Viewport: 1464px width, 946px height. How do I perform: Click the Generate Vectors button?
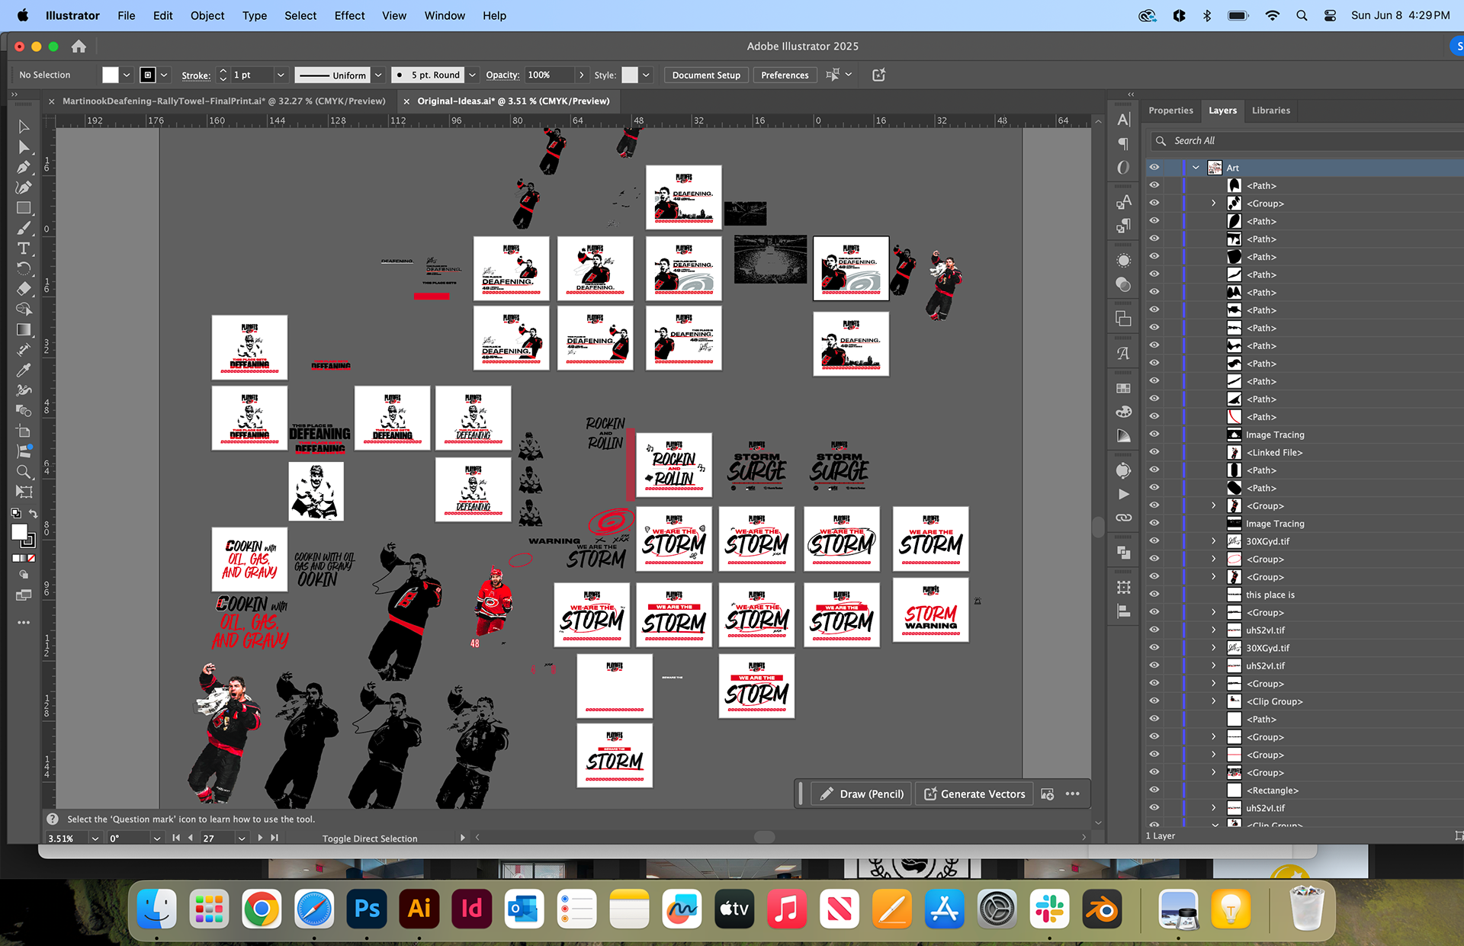coord(975,794)
